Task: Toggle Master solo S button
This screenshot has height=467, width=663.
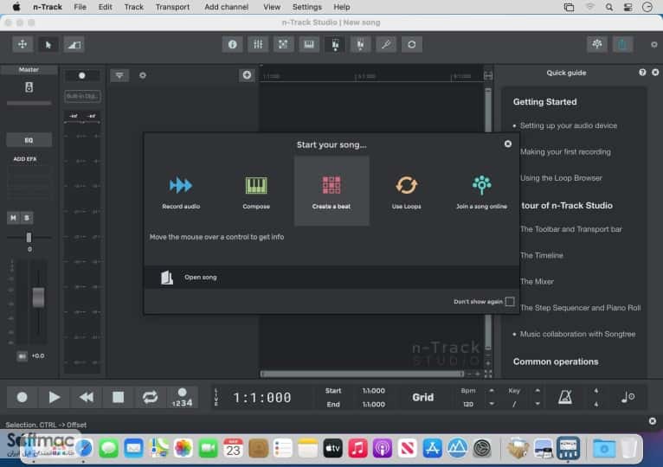Action: [x=27, y=218]
